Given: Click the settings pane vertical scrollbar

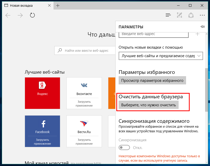Looking at the screenshot, I should [x=206, y=90].
